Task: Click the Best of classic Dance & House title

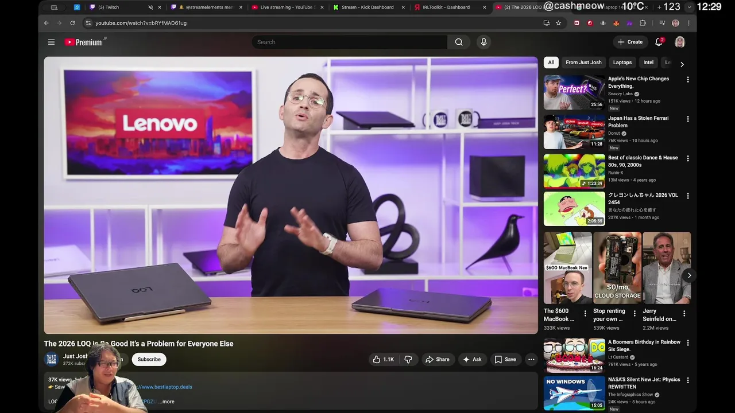Action: (643, 161)
